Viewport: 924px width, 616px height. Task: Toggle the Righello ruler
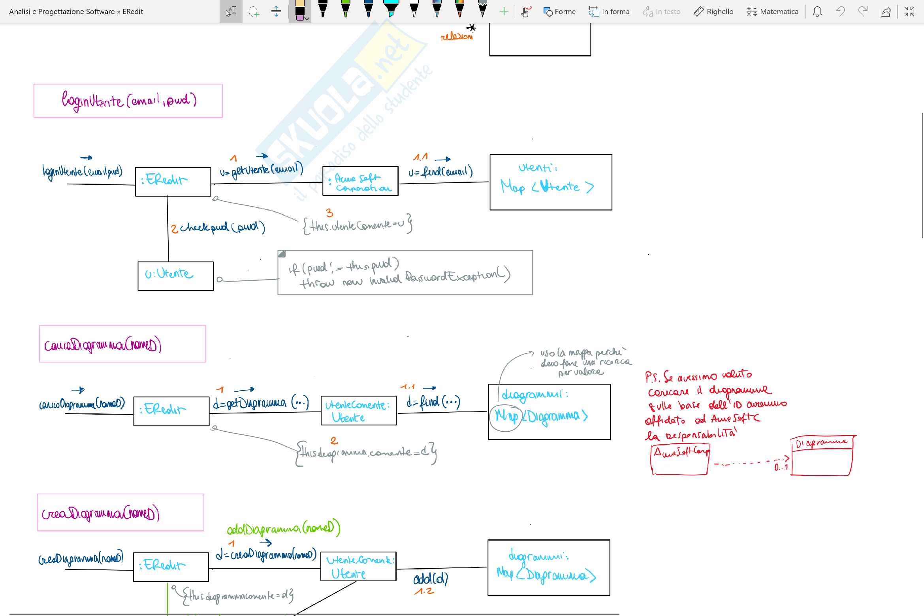(x=713, y=11)
